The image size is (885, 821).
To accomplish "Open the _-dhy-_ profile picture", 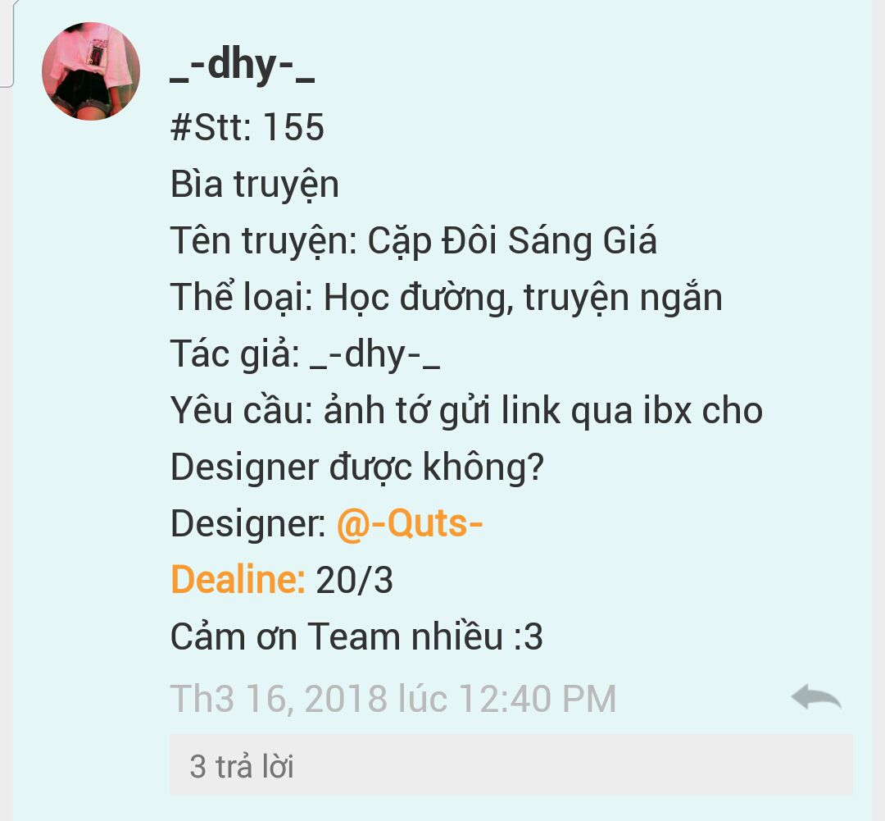I will pyautogui.click(x=91, y=71).
